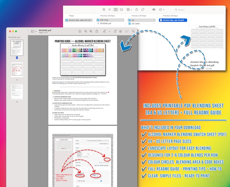Toggle the Finder preview eye icon
The image size is (230, 187).
tap(154, 10)
